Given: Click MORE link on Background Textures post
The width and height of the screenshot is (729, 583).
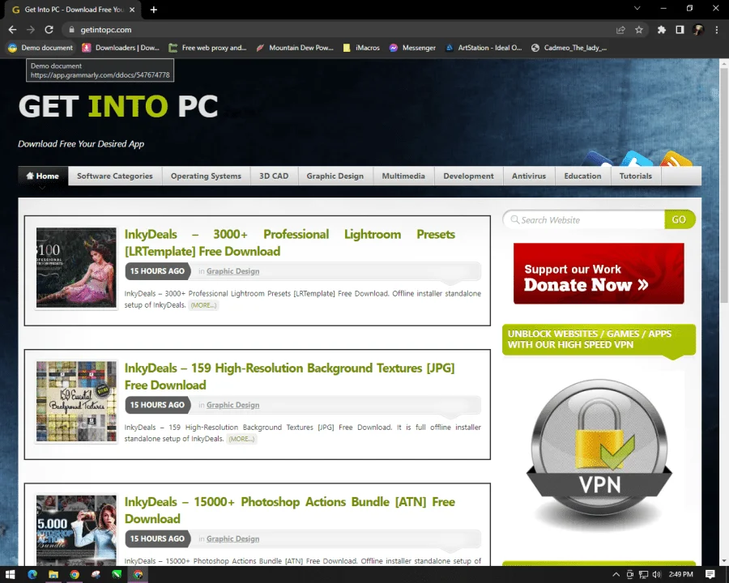Looking at the screenshot, I should pos(241,439).
